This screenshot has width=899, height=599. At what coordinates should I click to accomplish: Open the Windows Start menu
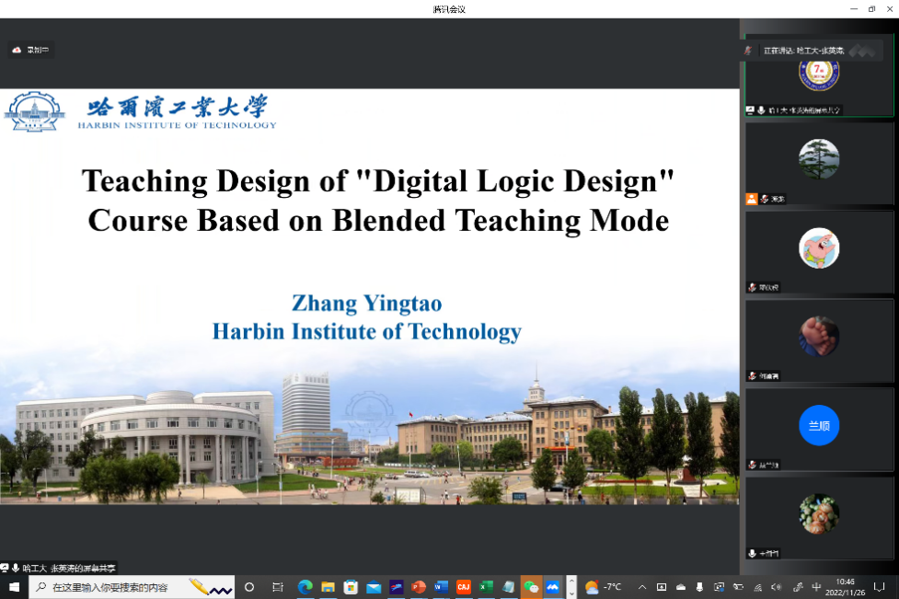[14, 587]
